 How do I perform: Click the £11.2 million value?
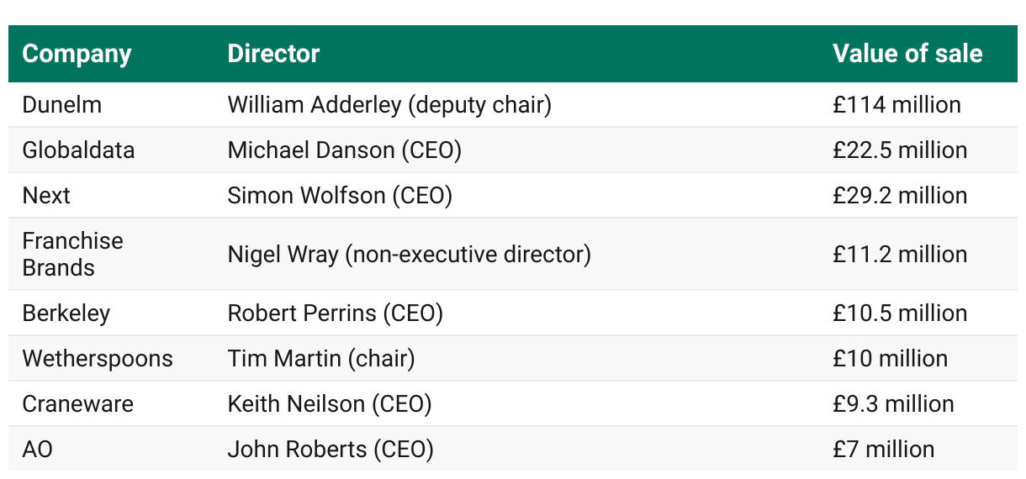click(x=900, y=254)
